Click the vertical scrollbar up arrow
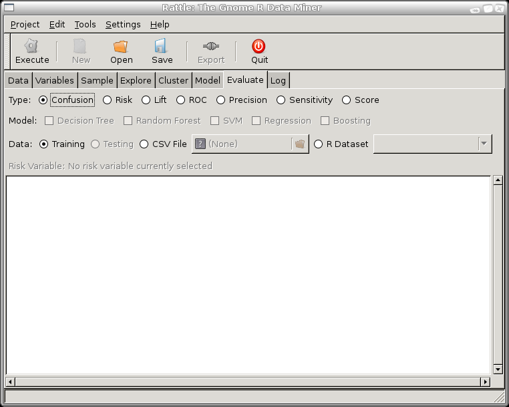Viewport: 509px width, 407px height. 498,180
